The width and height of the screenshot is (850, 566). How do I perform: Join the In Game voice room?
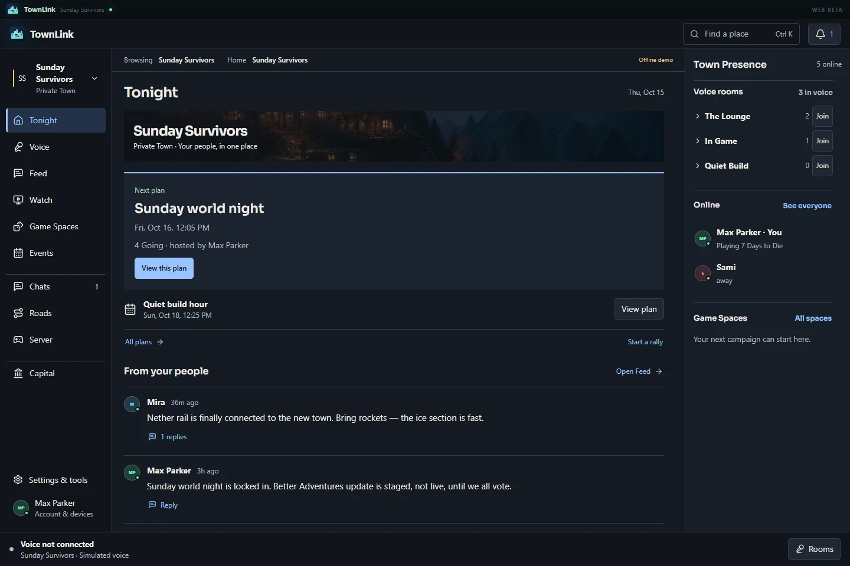pos(822,141)
